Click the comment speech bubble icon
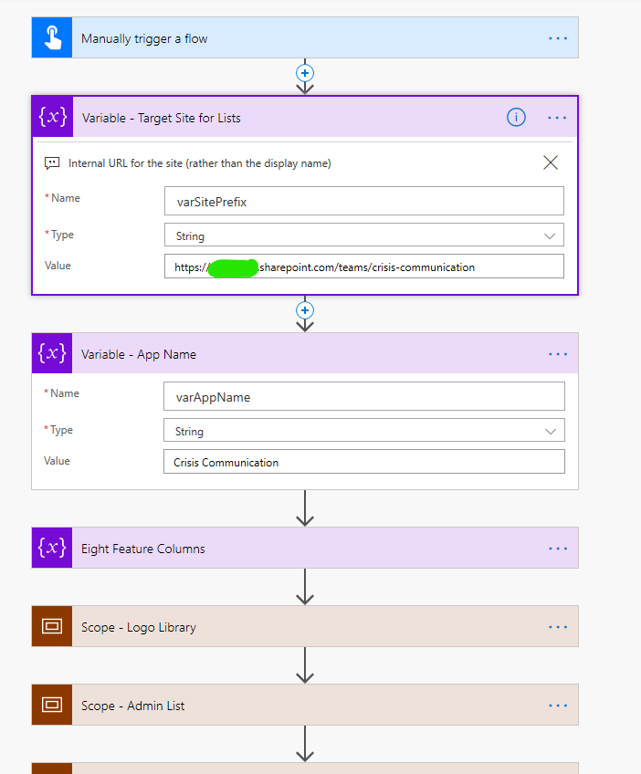 coord(52,162)
